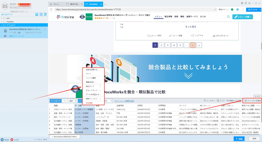Click the blue circular icon in top toolbar
Viewport: 262px width, 142px height.
pos(237,10)
